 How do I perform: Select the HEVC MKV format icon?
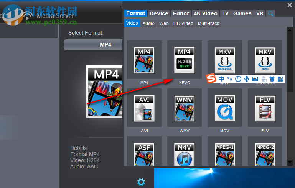[265, 60]
